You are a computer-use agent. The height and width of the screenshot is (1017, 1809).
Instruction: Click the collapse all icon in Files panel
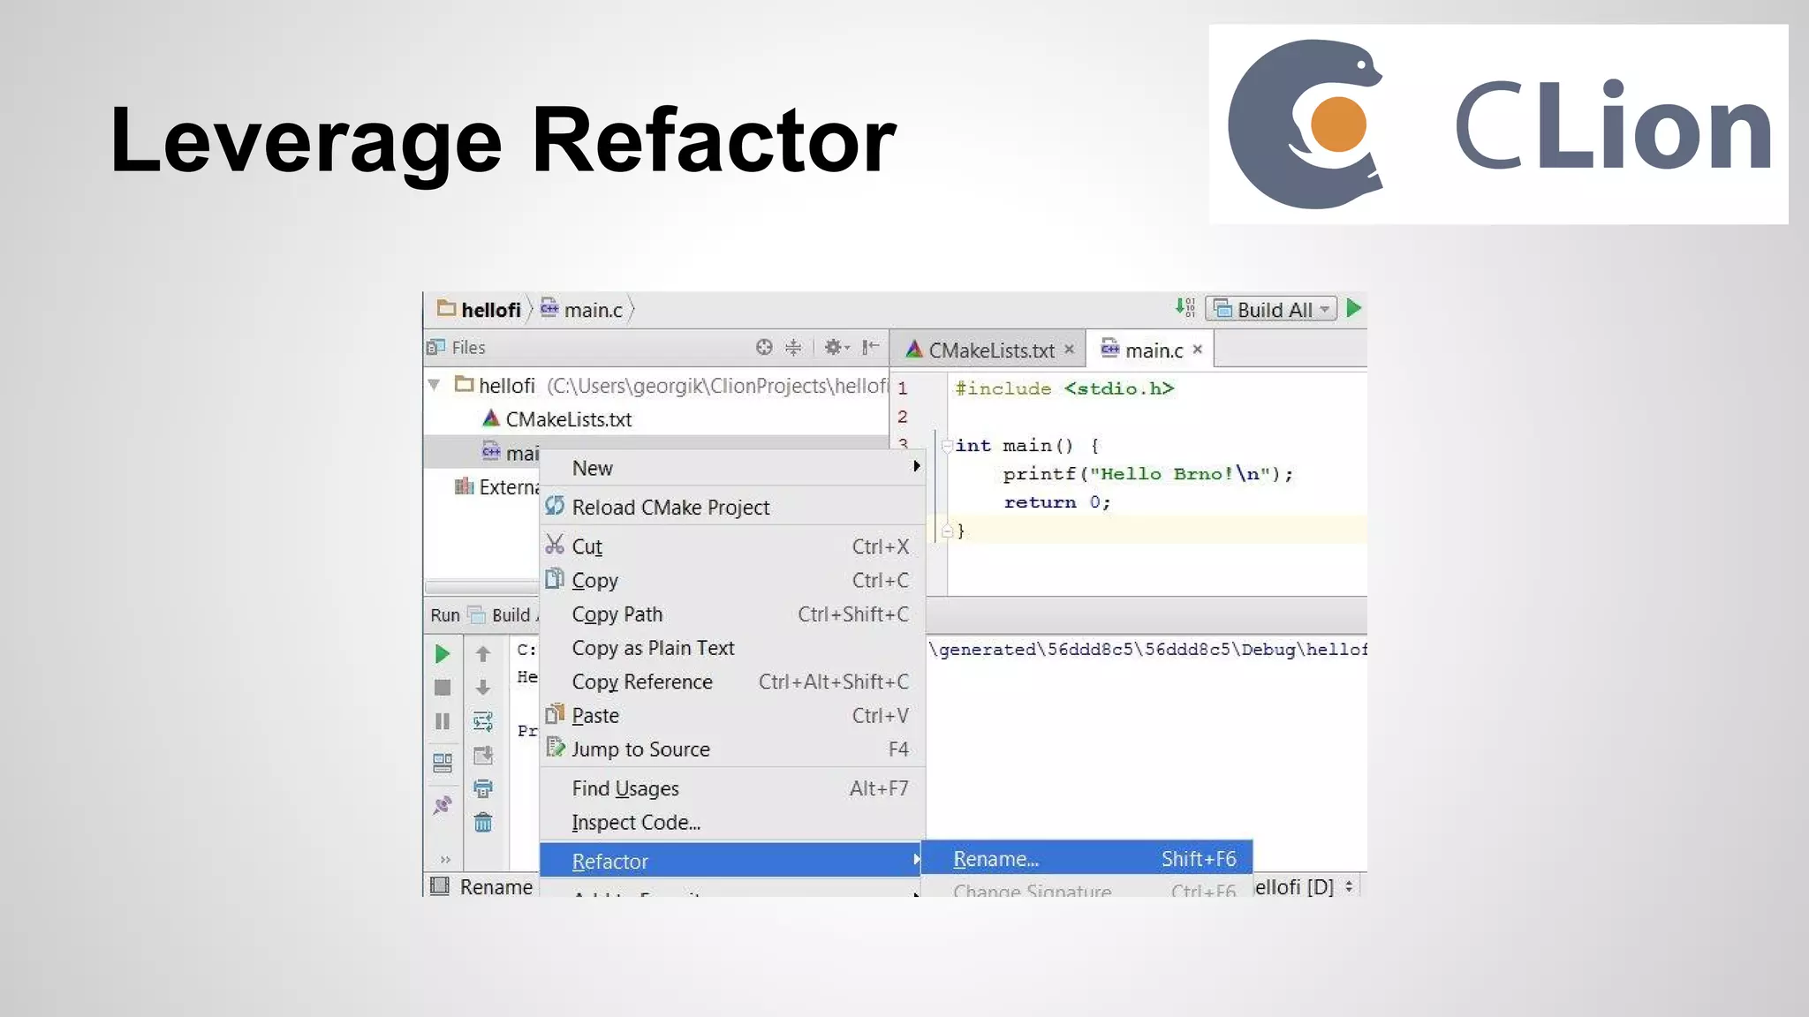[x=793, y=348]
